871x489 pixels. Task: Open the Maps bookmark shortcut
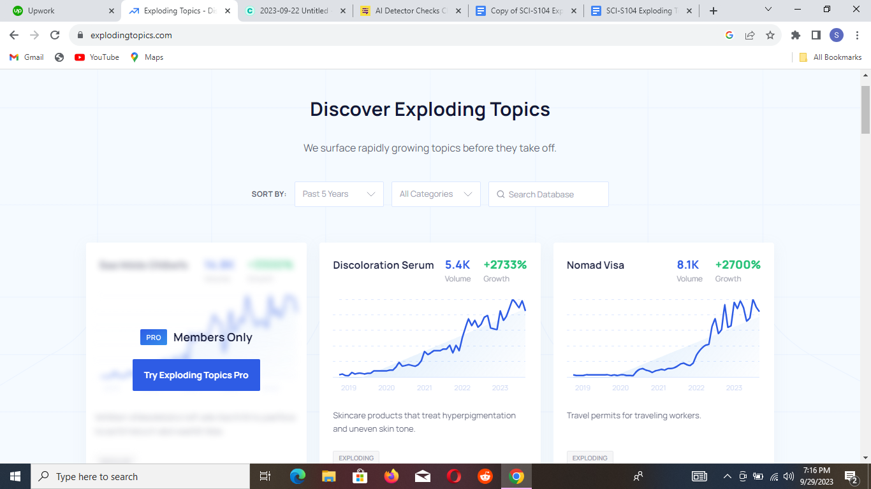(146, 57)
